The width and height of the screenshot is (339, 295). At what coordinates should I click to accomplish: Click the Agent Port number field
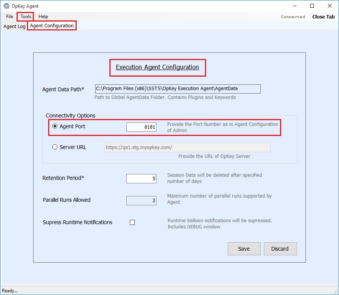(141, 127)
